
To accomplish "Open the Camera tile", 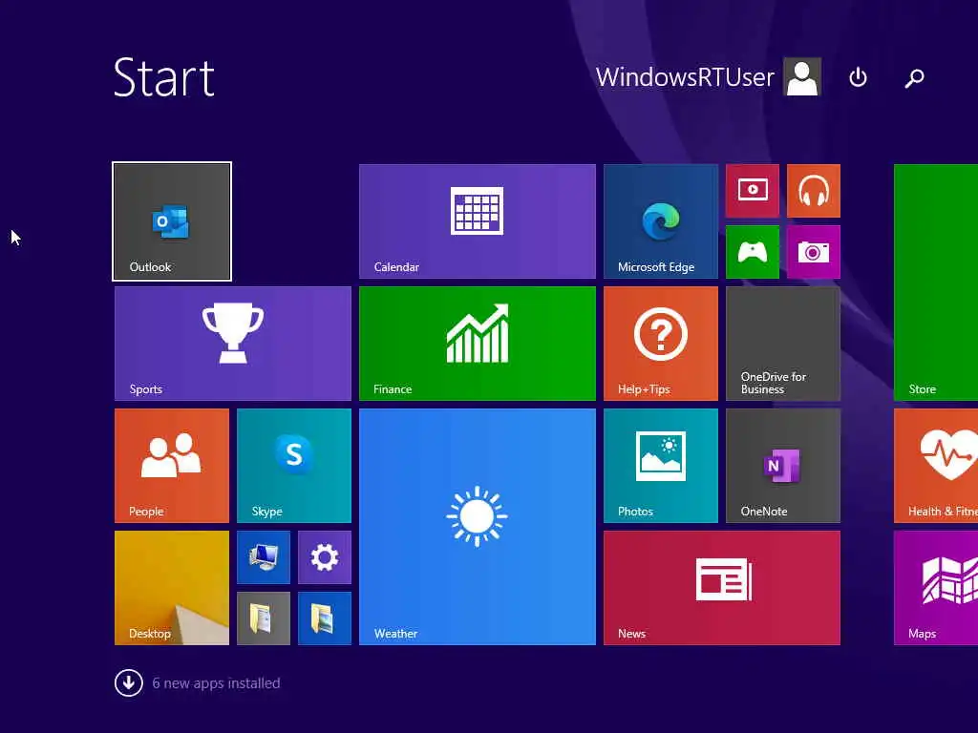I will (814, 252).
